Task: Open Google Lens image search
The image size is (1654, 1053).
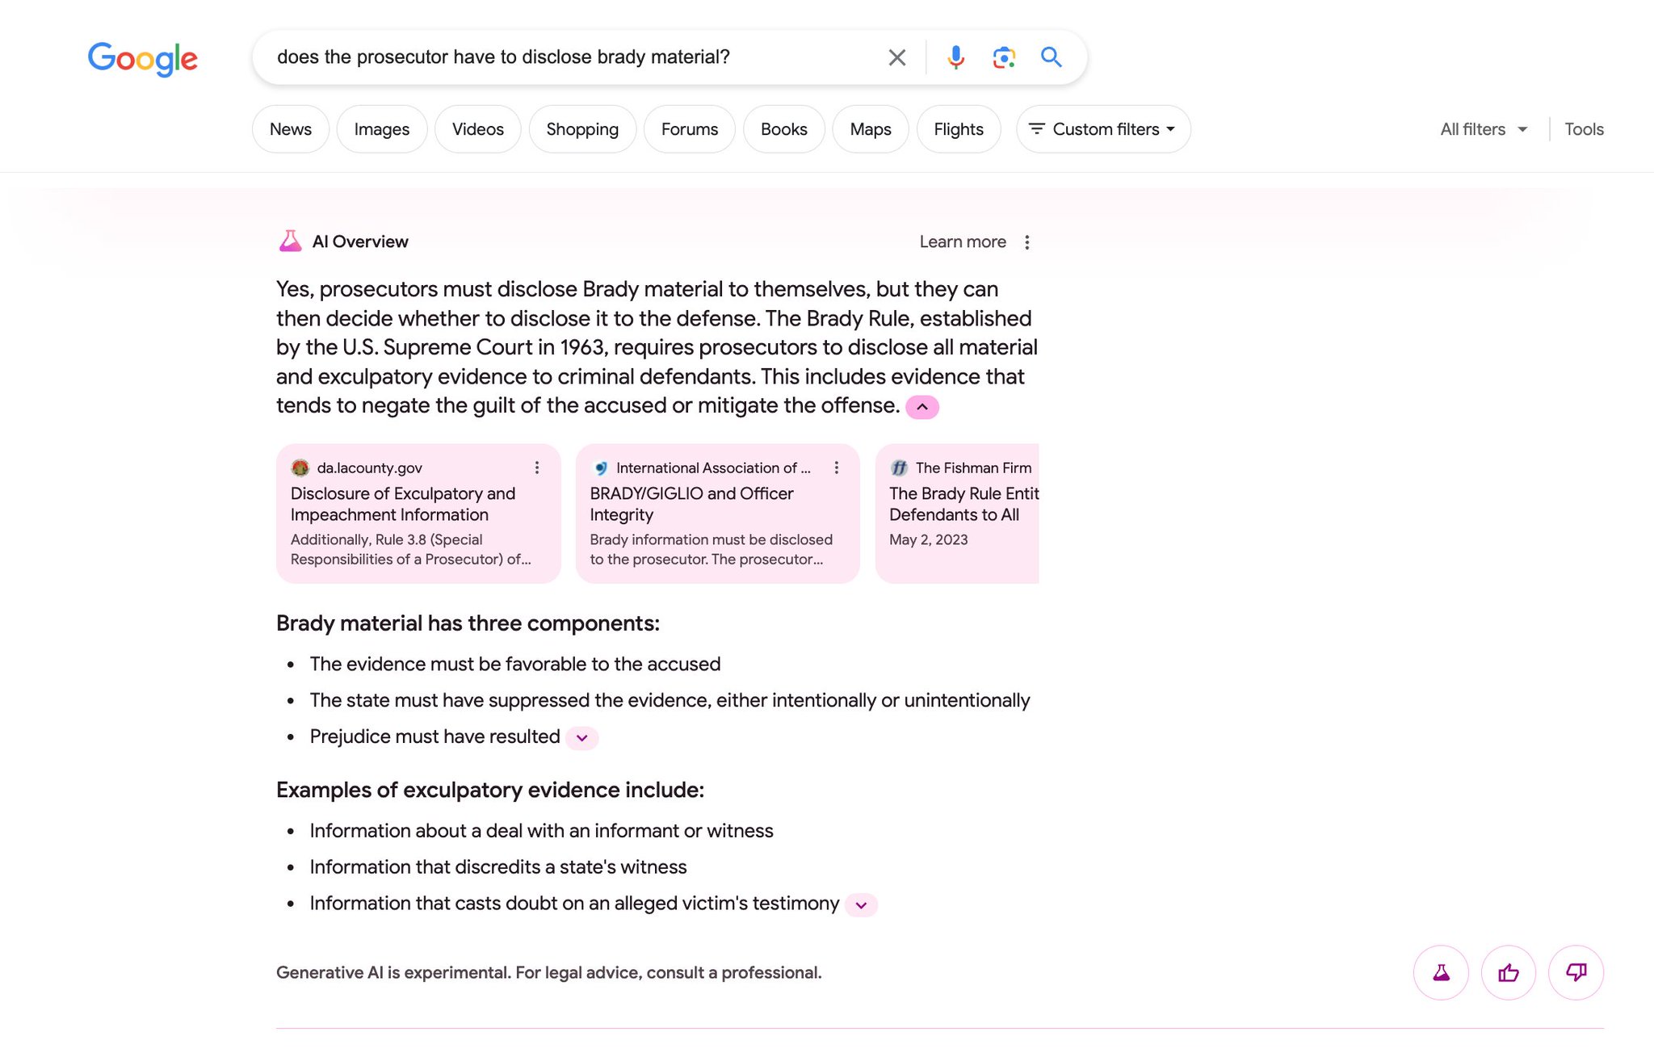Action: [x=1003, y=57]
